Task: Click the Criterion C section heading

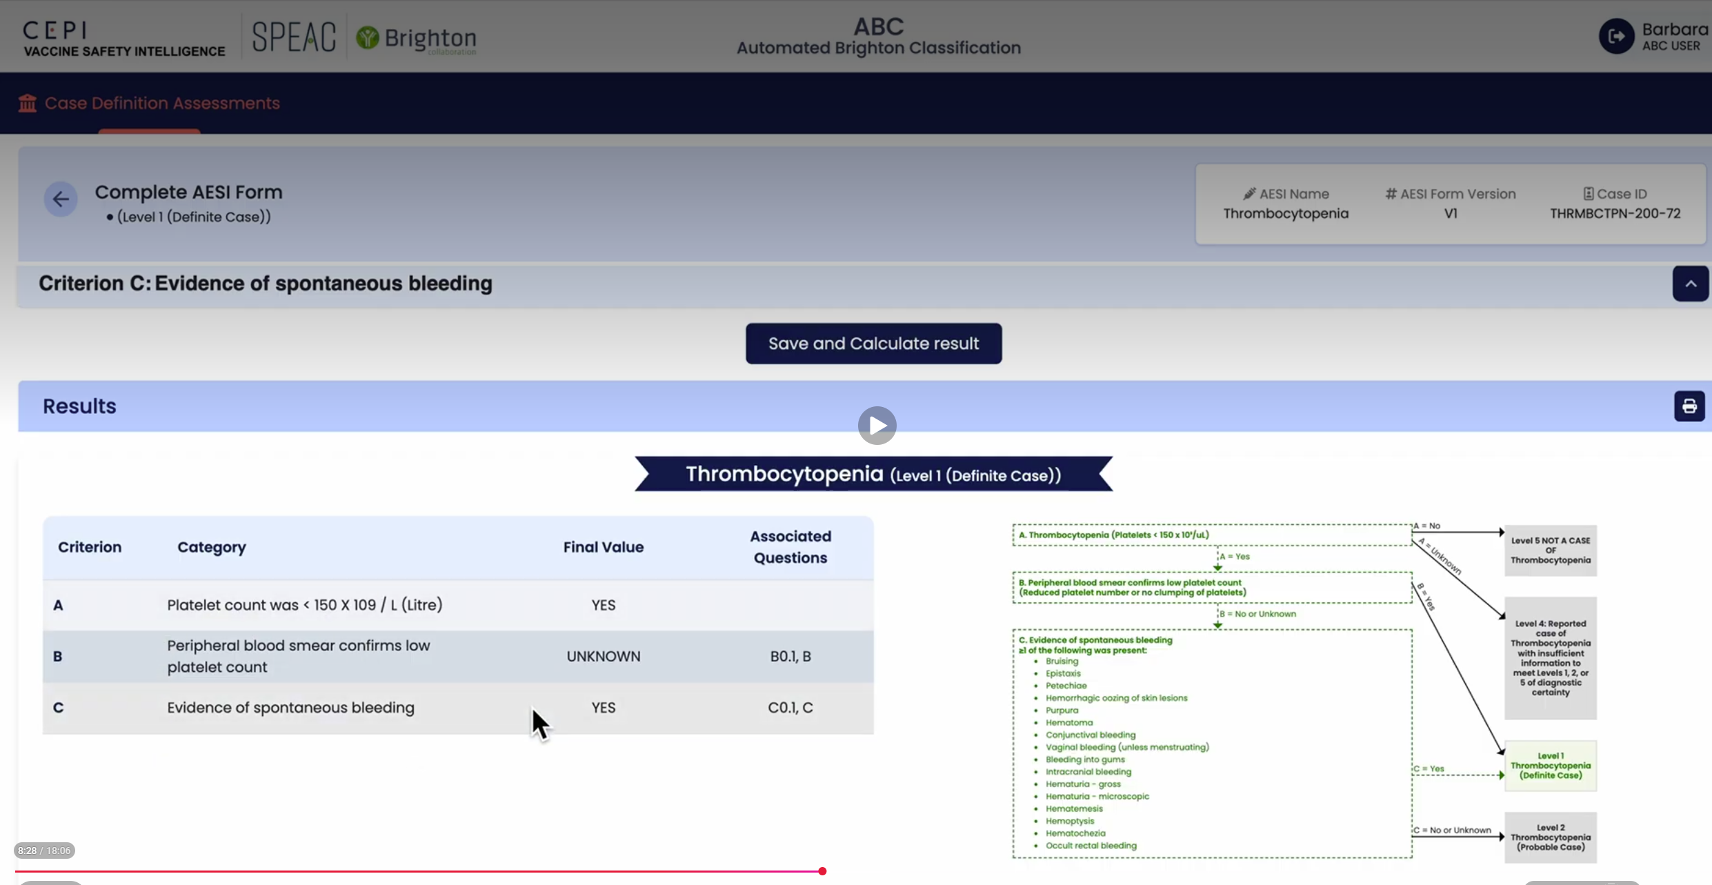Action: coord(266,284)
